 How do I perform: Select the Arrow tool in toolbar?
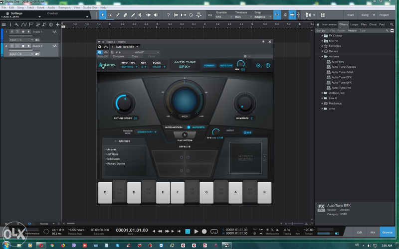click(x=103, y=15)
